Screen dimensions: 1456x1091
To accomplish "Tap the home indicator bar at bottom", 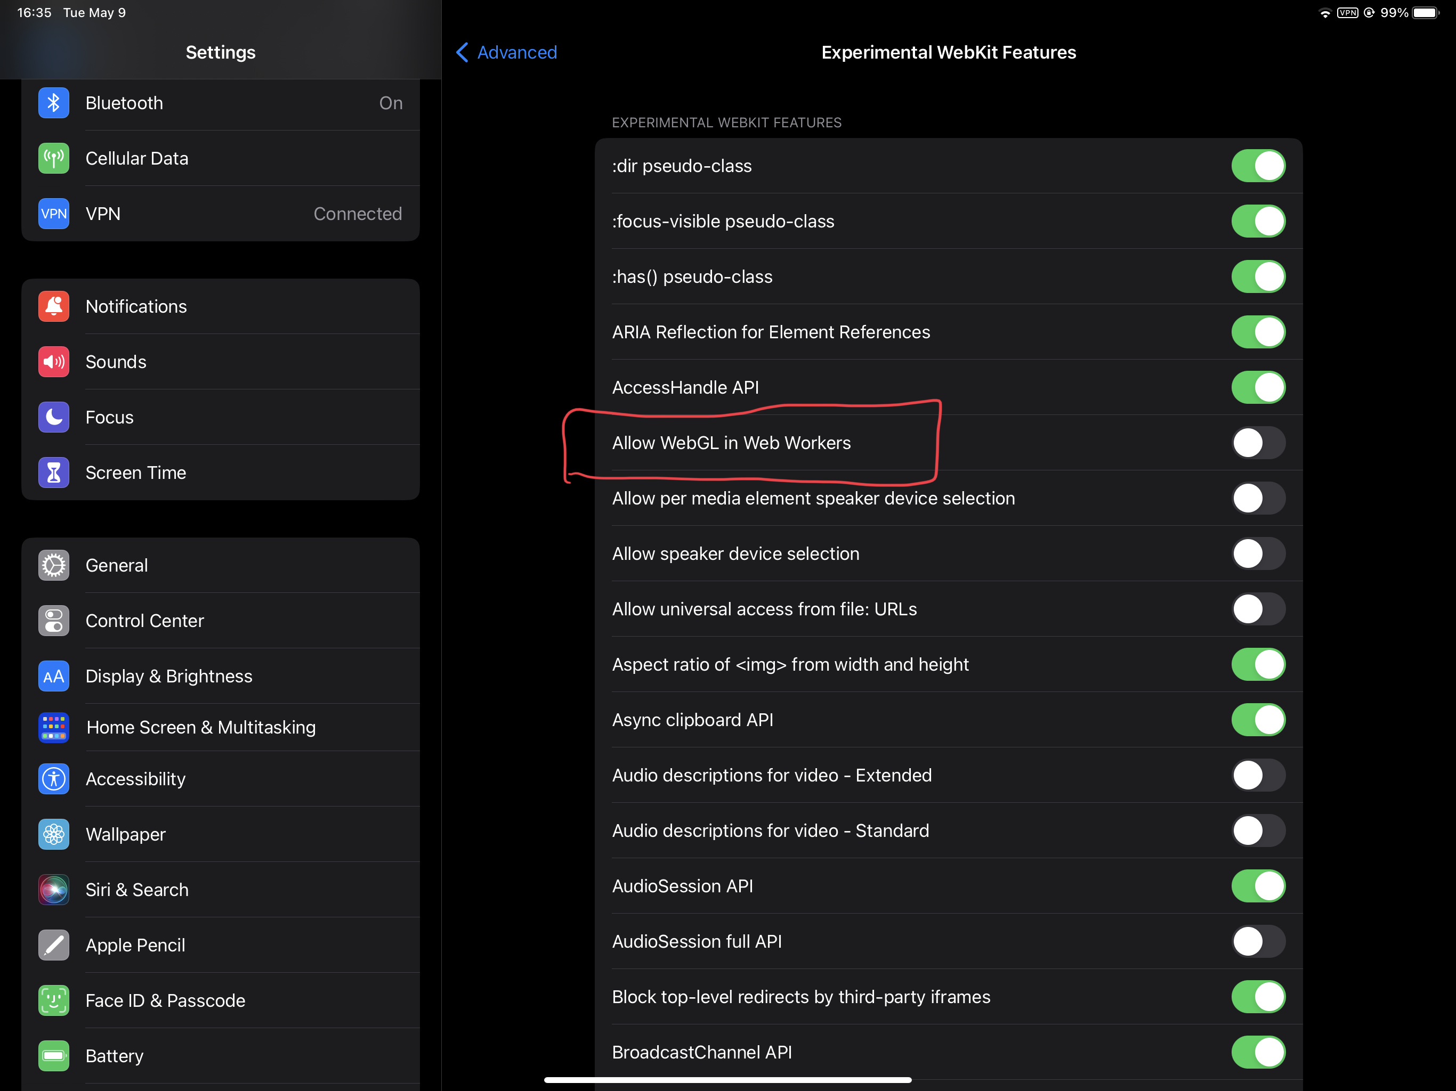I will click(727, 1080).
